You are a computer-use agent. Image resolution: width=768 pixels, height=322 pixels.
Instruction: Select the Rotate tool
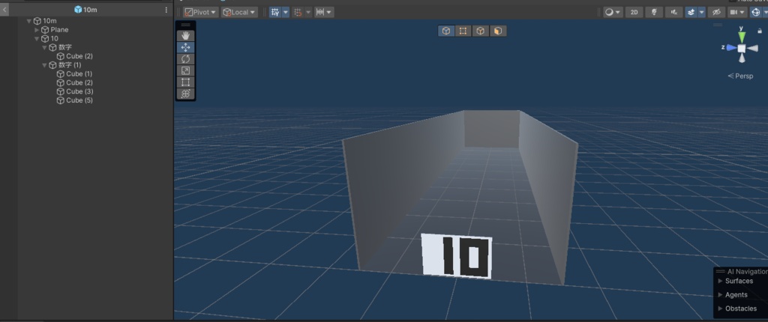pyautogui.click(x=186, y=59)
